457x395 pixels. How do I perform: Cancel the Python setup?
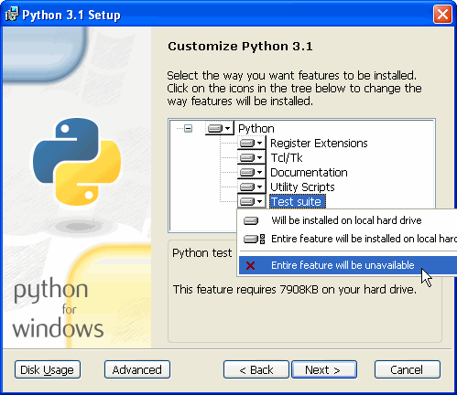(408, 369)
